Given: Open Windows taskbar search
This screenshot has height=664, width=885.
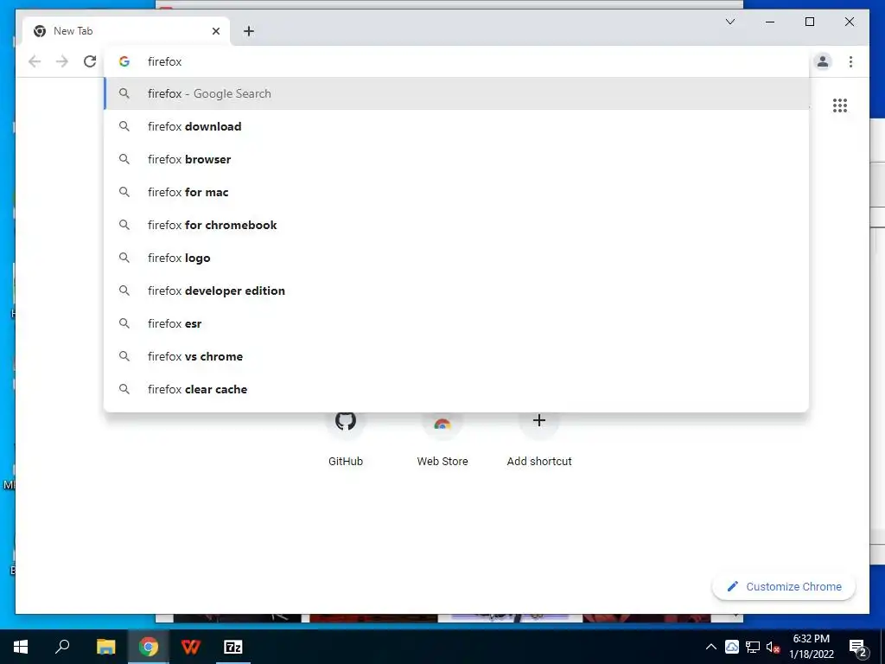Looking at the screenshot, I should coord(62,647).
